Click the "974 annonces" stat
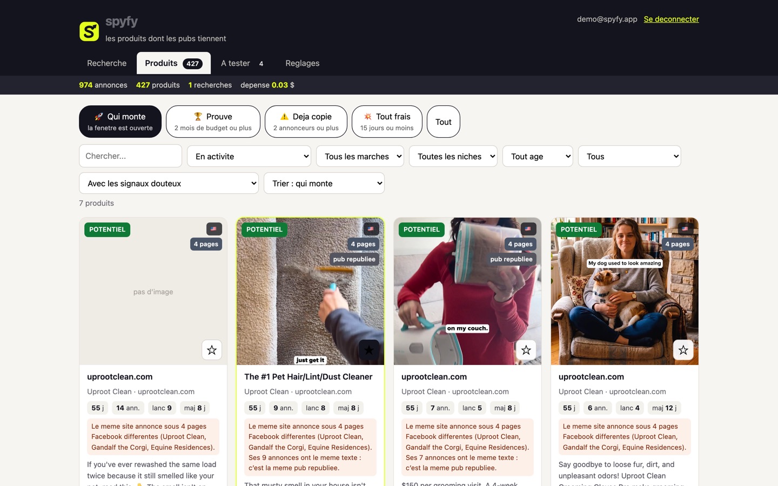Screen dimensions: 778x486 [x=103, y=85]
